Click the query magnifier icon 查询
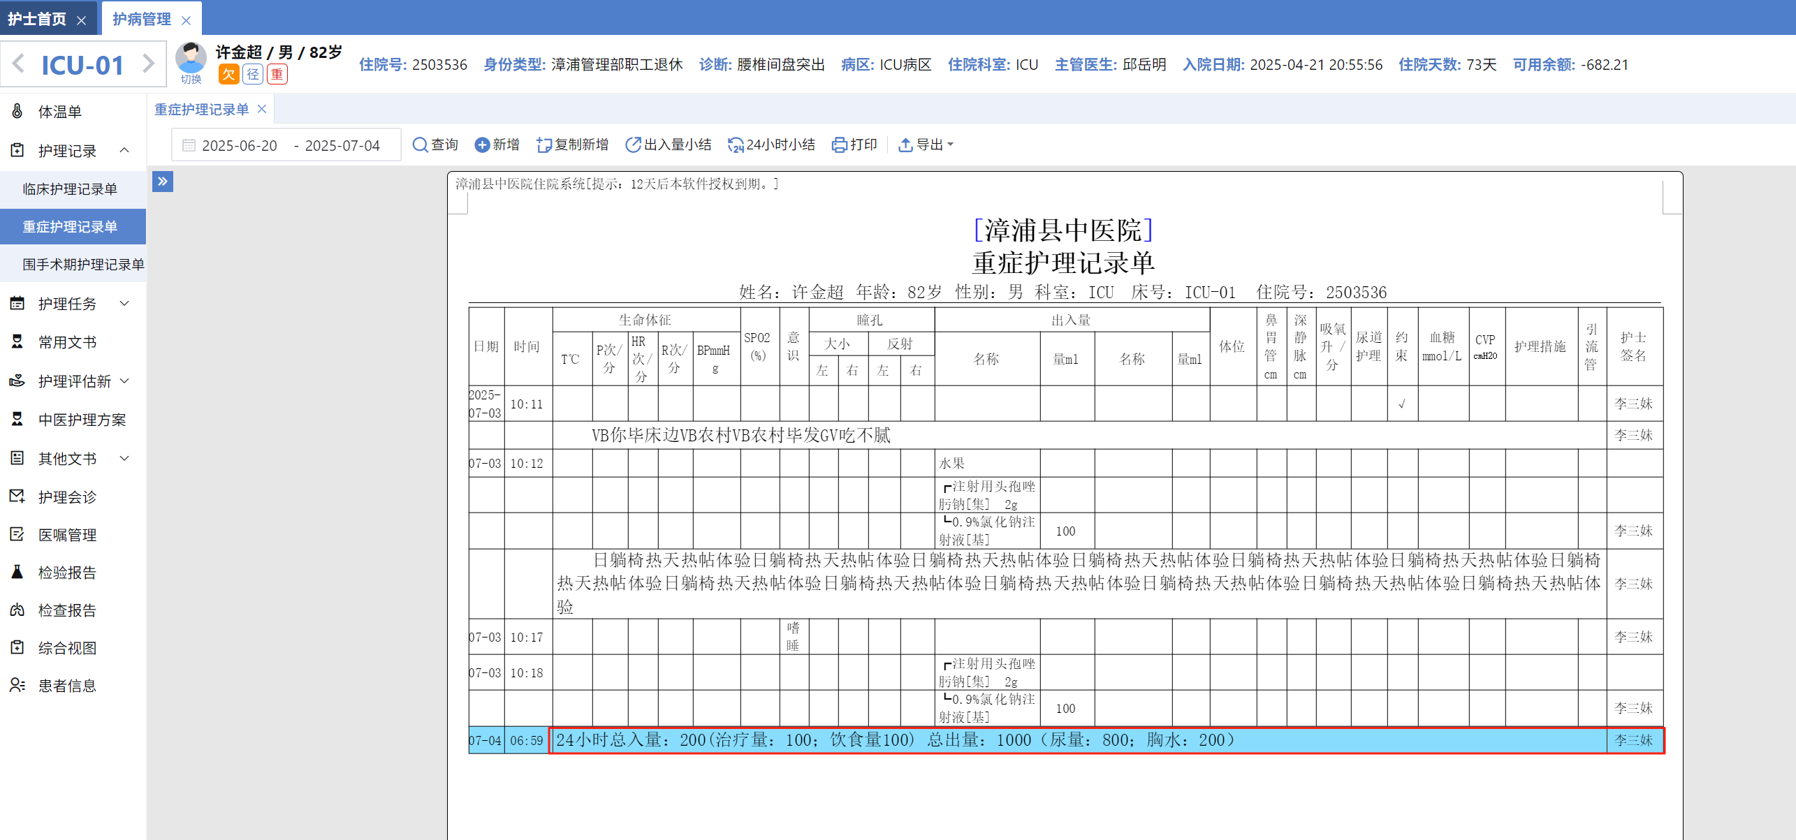The height and width of the screenshot is (840, 1796). (x=420, y=145)
